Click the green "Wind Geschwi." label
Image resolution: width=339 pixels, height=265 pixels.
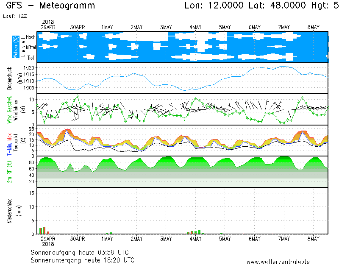click(9, 110)
